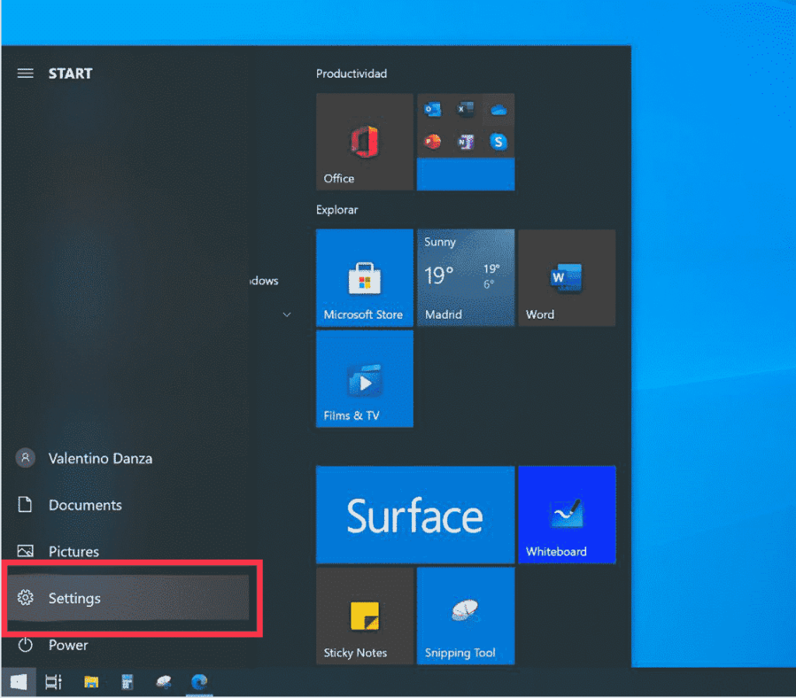The image size is (796, 698).
Task: Launch the Whiteboard tile
Action: point(567,515)
